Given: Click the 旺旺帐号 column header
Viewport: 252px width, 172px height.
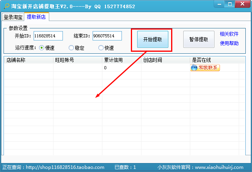Looking at the screenshot, I should (x=78, y=60).
